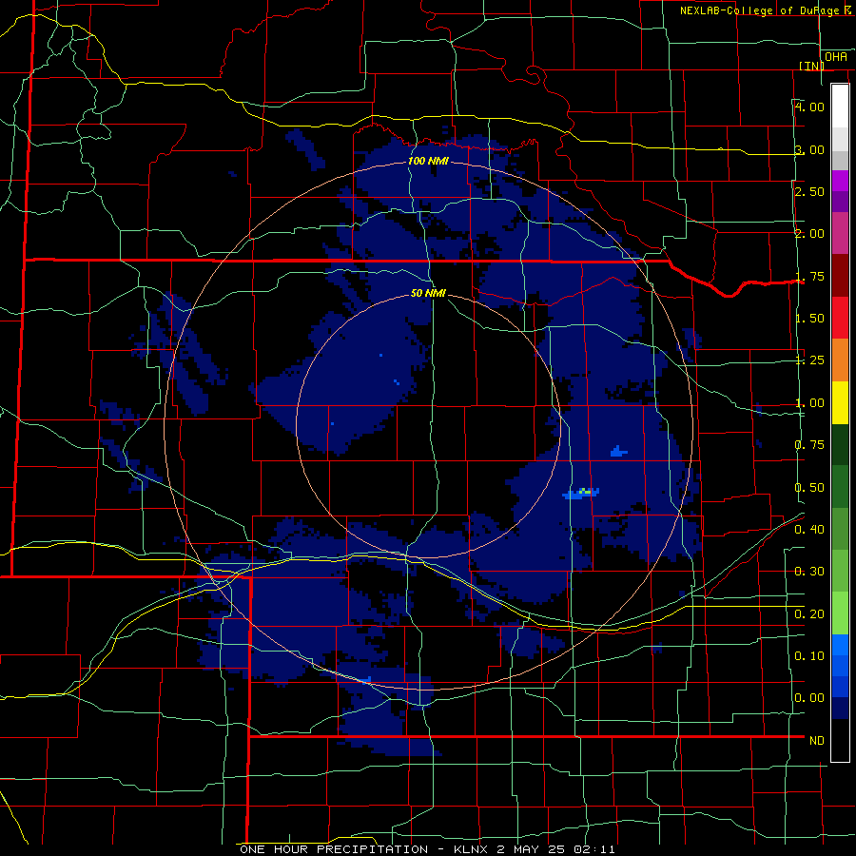Click the 100 NMI range ring label
This screenshot has width=856, height=856.
tap(428, 161)
